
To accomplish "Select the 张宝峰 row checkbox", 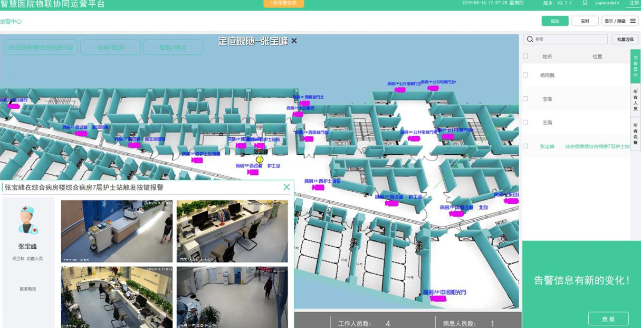I will (x=525, y=146).
